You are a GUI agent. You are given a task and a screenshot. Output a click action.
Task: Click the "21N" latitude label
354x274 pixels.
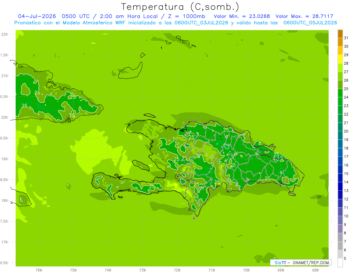click(4, 76)
